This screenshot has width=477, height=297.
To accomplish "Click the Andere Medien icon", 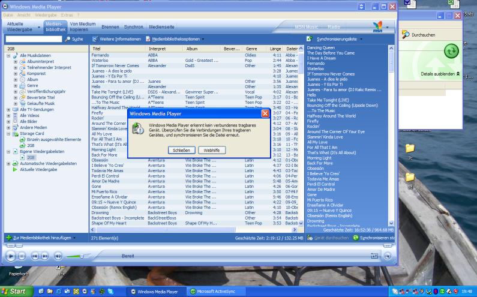I will (x=15, y=128).
